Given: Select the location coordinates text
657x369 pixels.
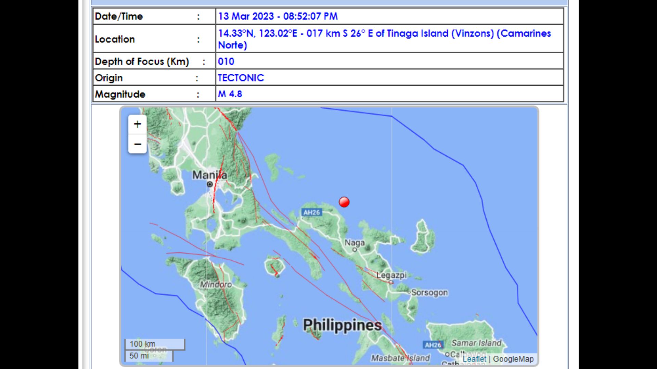Looking at the screenshot, I should click(384, 39).
